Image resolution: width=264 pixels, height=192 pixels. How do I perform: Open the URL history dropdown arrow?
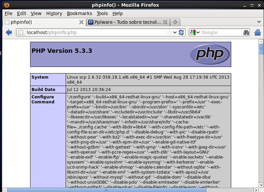175,32
